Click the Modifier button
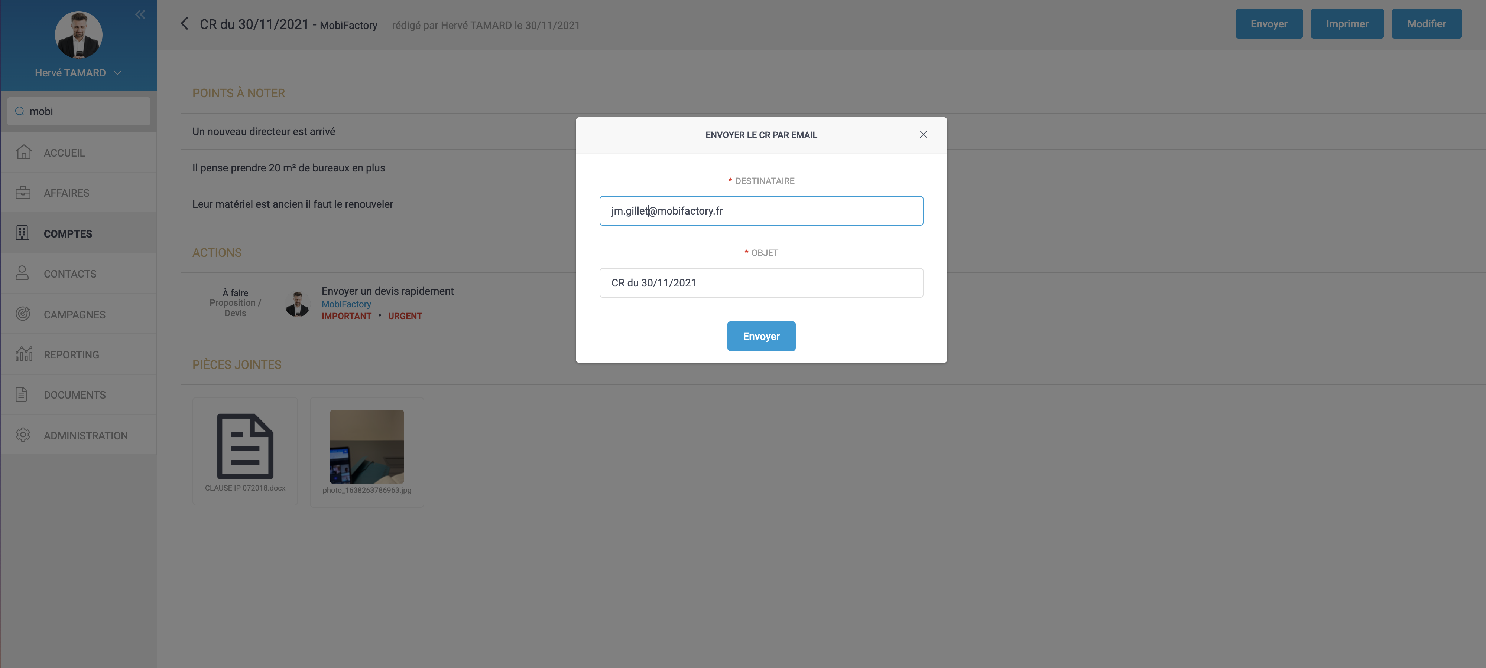 coord(1426,24)
